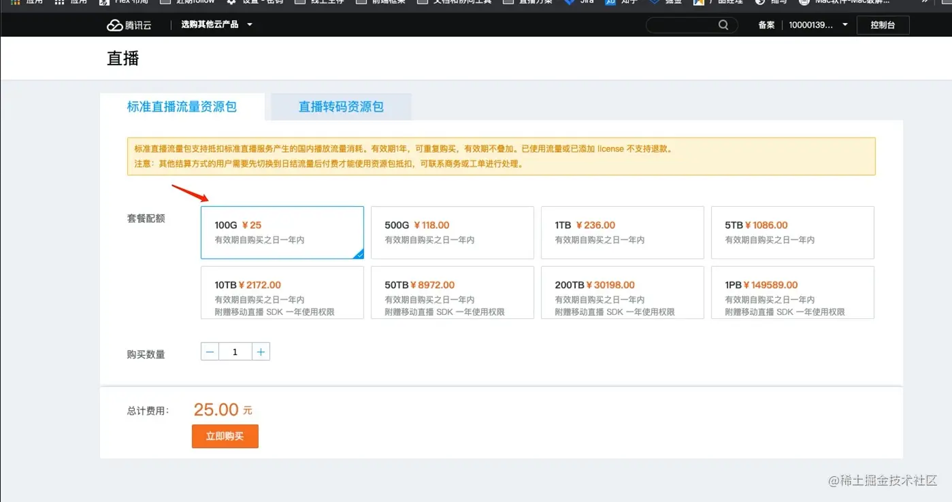Click the Tencent Cloud logo
This screenshot has height=502, width=952.
pyautogui.click(x=129, y=25)
